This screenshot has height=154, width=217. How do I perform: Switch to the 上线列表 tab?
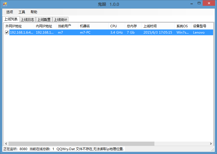coord(11,19)
